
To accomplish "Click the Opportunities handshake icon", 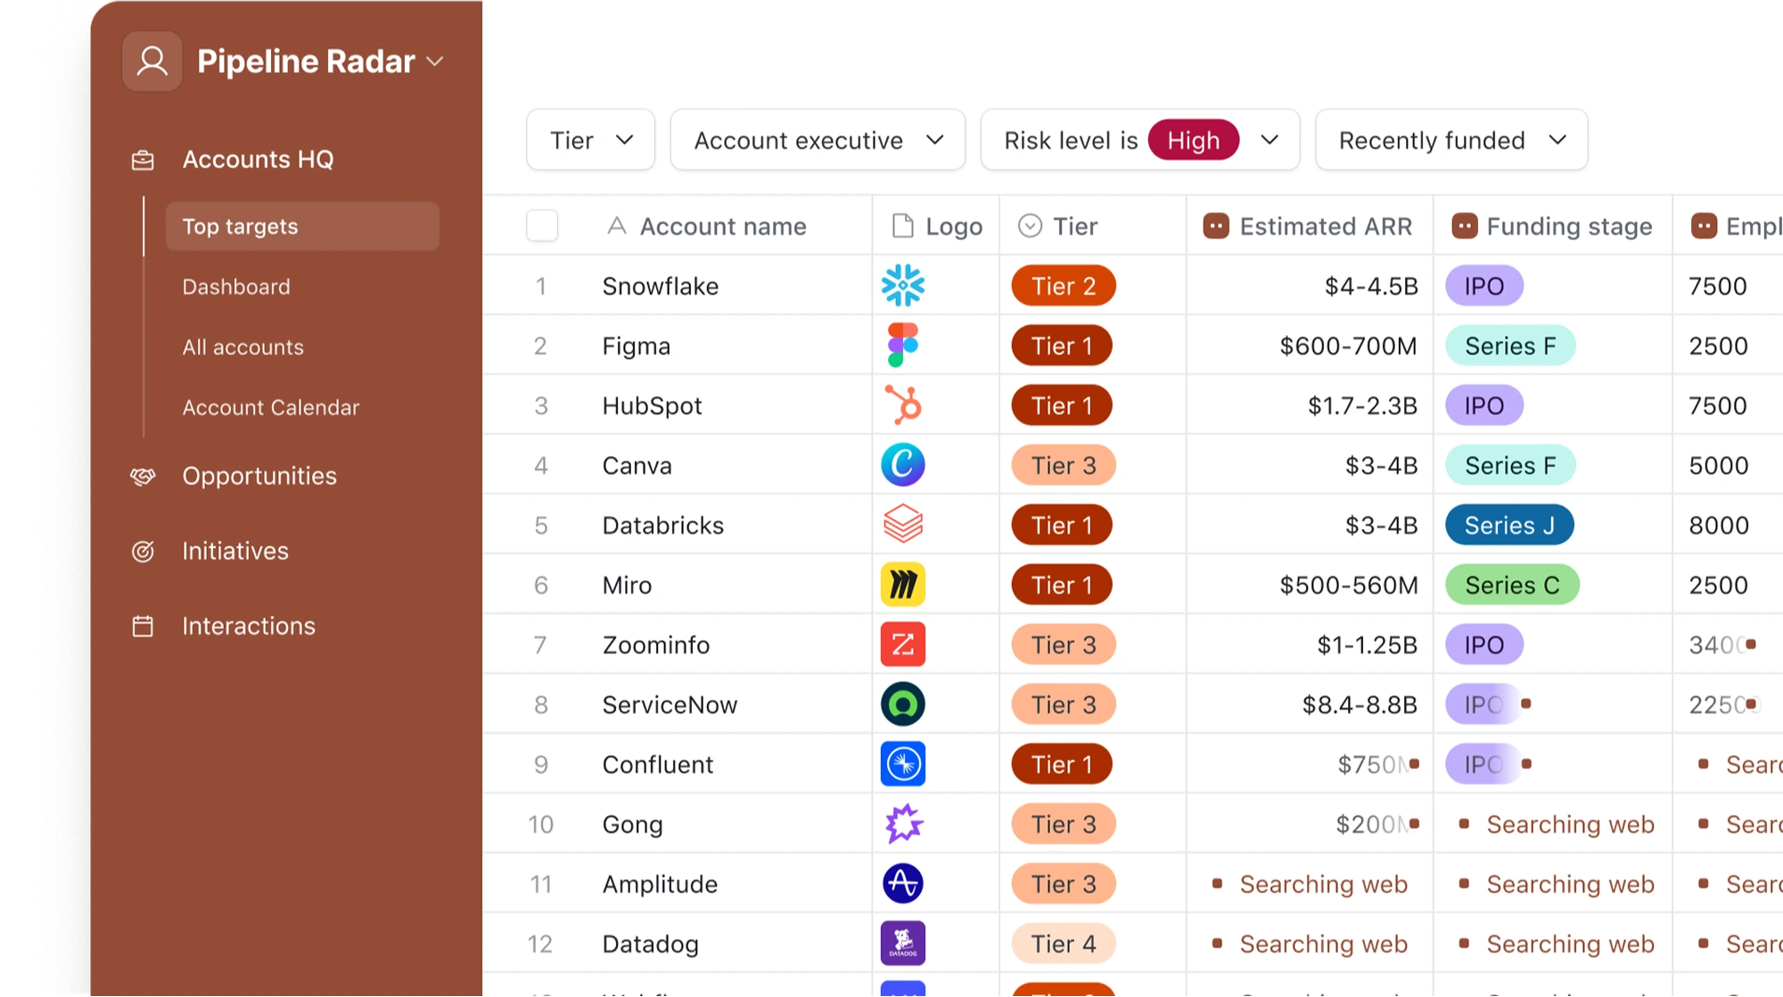I will pos(143,477).
